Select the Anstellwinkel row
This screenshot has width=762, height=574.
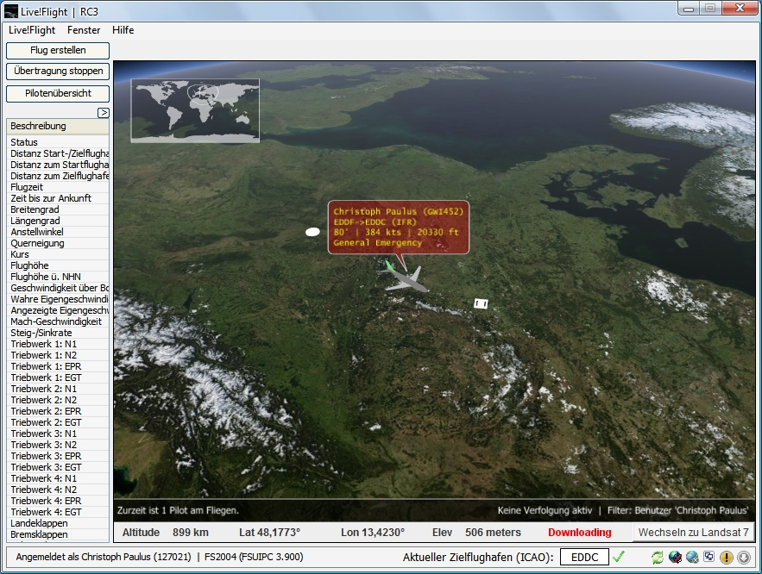(58, 232)
